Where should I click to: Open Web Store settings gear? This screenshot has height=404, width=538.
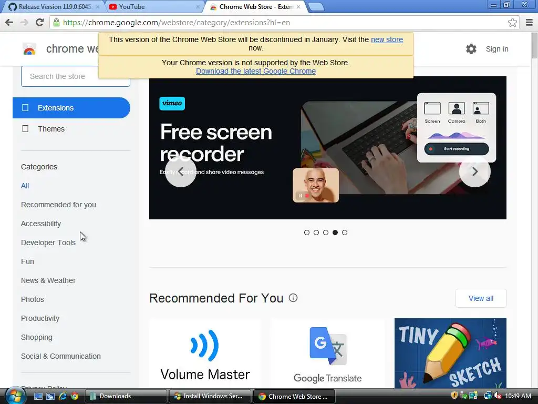pyautogui.click(x=471, y=49)
